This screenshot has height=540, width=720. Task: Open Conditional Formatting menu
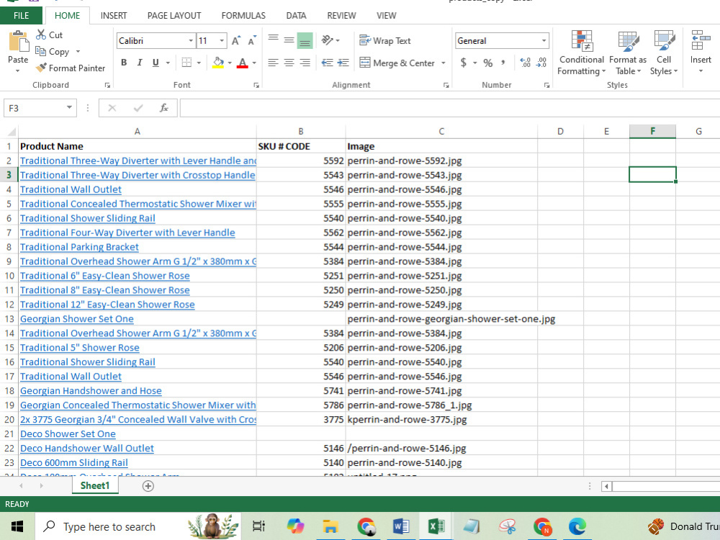pyautogui.click(x=581, y=53)
